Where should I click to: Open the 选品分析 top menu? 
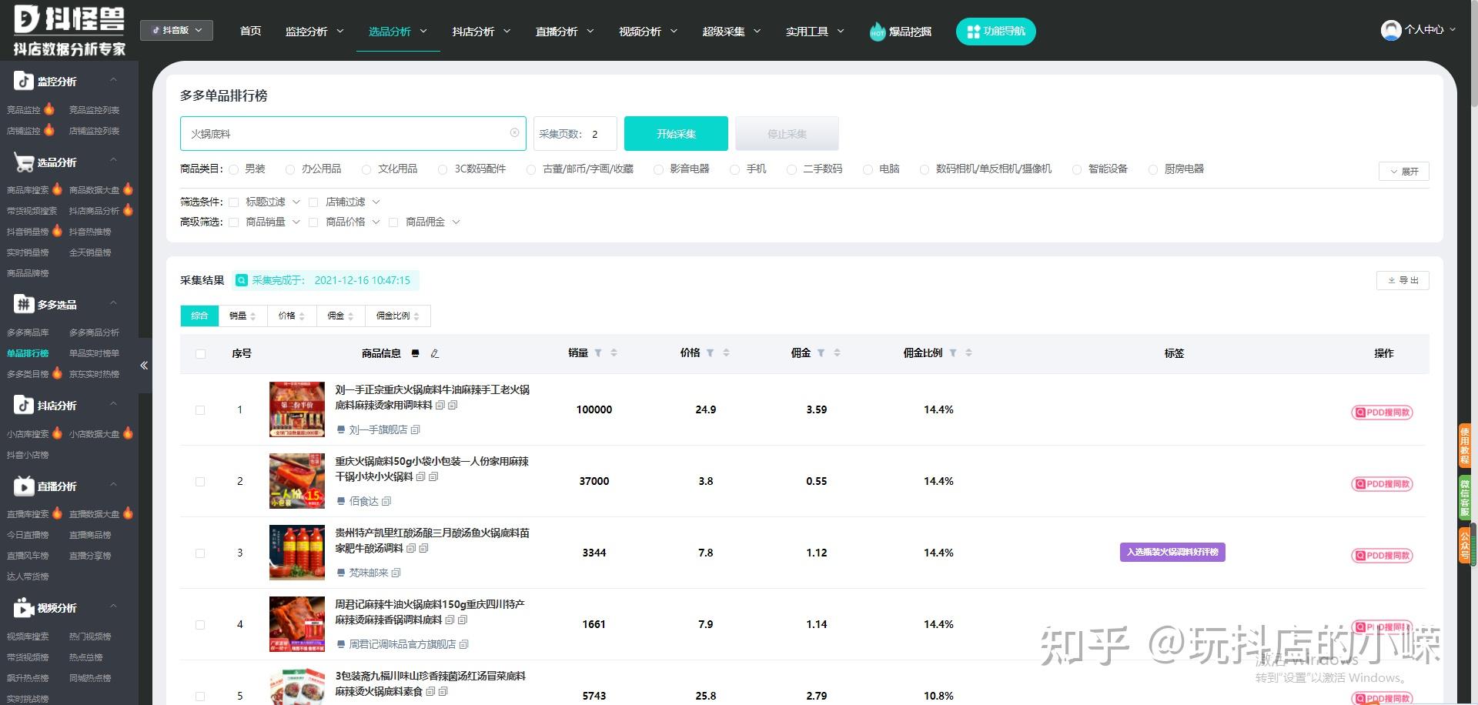coord(397,32)
